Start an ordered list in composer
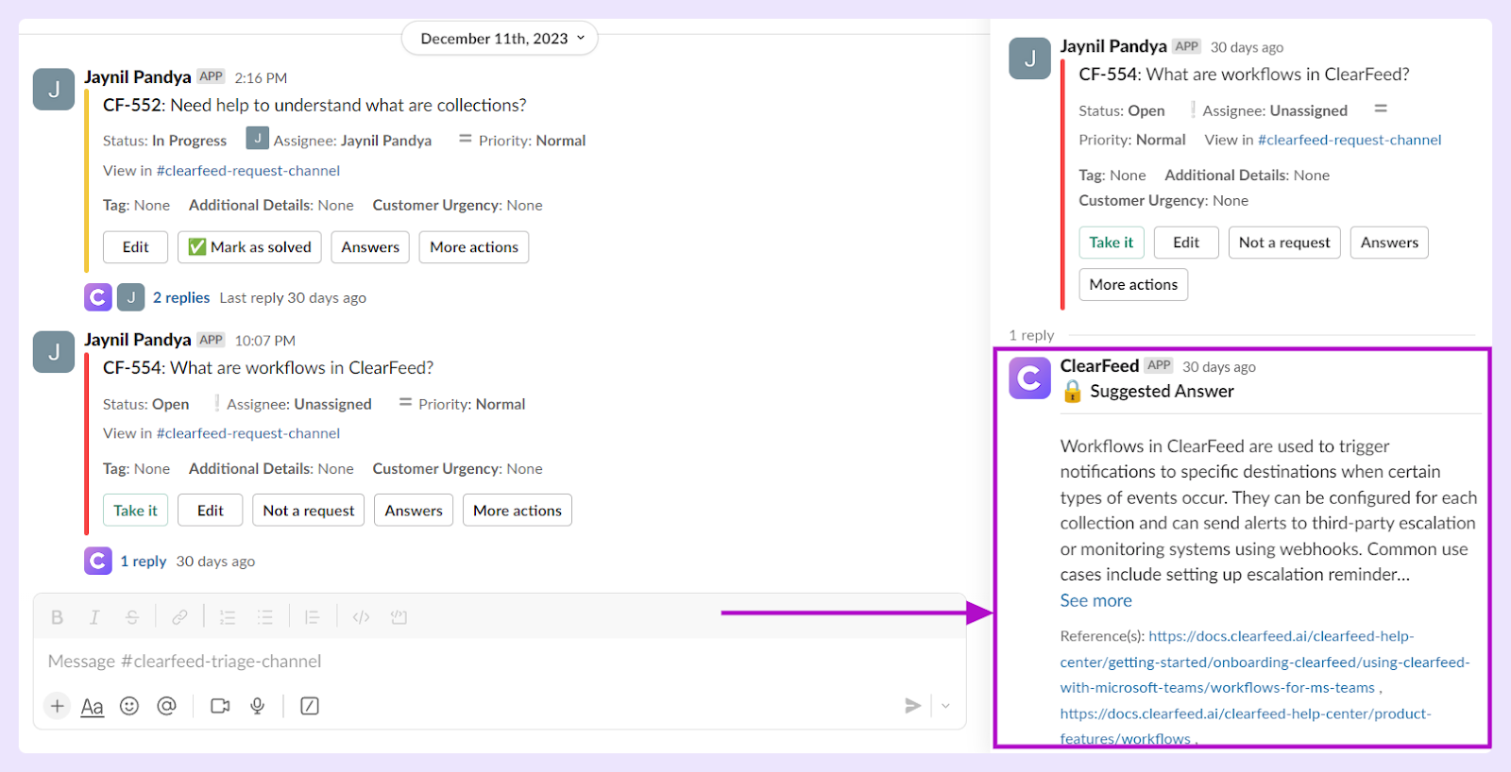The image size is (1511, 772). point(228,617)
